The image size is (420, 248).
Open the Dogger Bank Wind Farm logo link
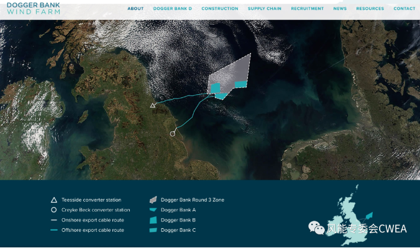(x=34, y=8)
